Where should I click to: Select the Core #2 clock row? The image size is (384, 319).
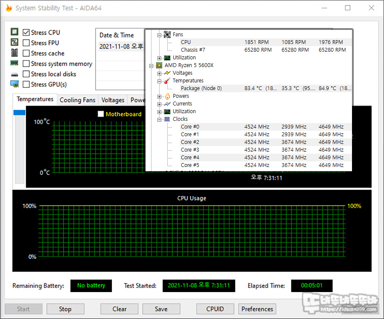click(x=266, y=142)
